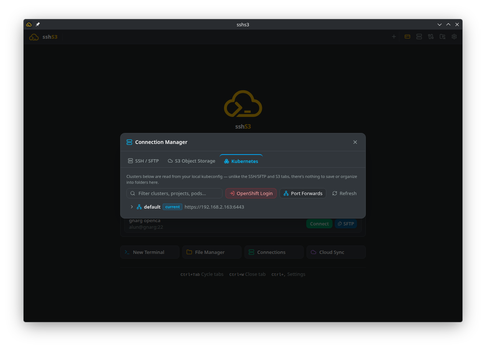Viewport: 486px width, 350px height.
Task: Click the sshS3 cloud logo in the header
Action: click(34, 37)
